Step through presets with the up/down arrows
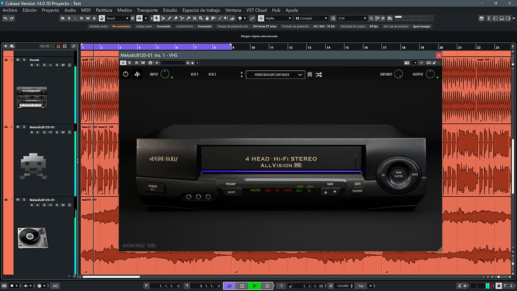This screenshot has height=291, width=517. 242,75
